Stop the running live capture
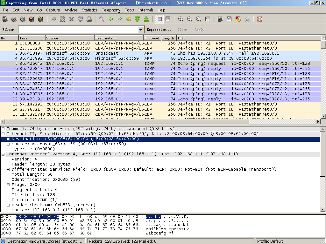This screenshot has width=326, height=244. pyautogui.click(x=32, y=19)
